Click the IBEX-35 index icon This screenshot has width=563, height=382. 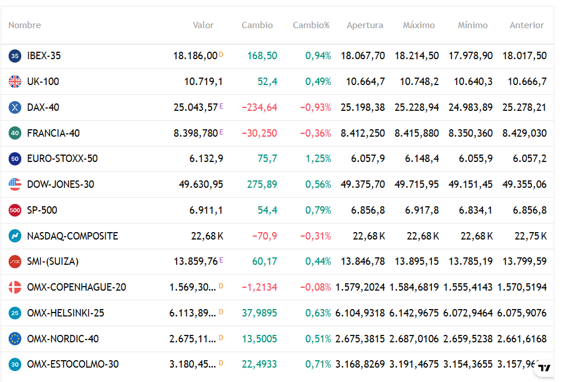click(15, 56)
